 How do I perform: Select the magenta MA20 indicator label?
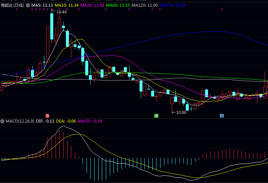pos(92,5)
